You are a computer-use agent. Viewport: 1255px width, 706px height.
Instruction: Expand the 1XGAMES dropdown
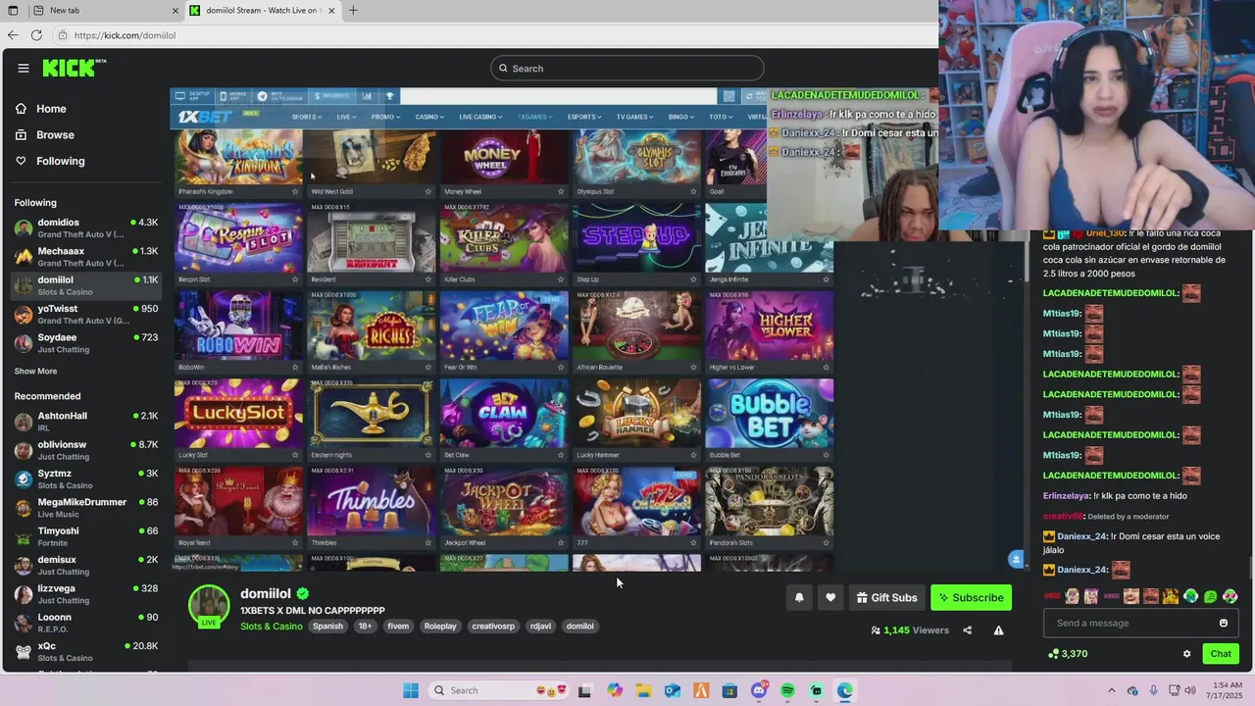pos(535,117)
